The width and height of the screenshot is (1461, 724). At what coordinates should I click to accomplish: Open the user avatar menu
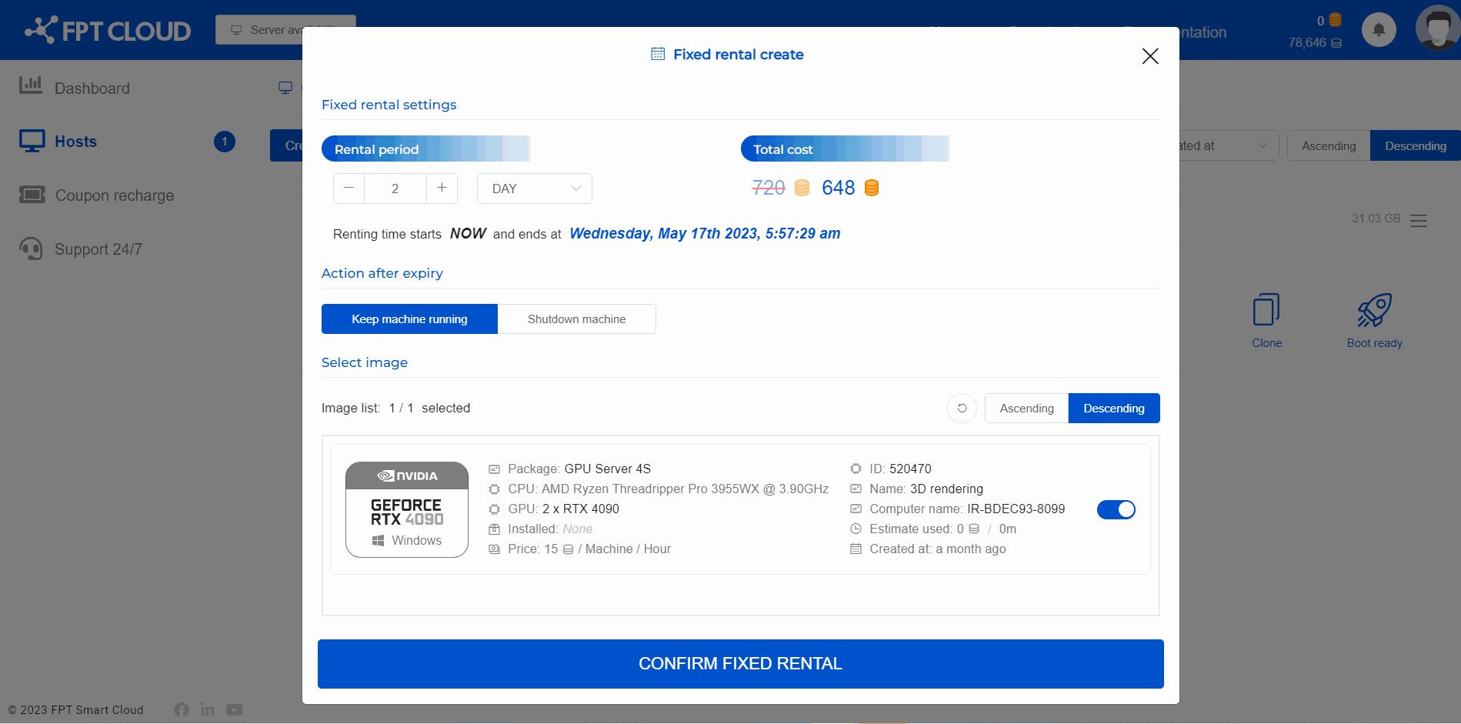pos(1437,27)
